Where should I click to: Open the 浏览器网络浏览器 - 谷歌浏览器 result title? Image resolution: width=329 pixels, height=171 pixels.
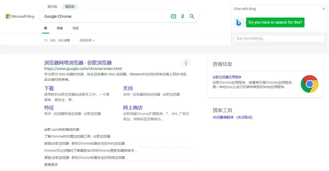coord(78,63)
